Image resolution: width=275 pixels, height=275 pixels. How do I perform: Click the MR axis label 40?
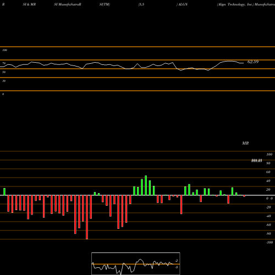(x=268, y=181)
